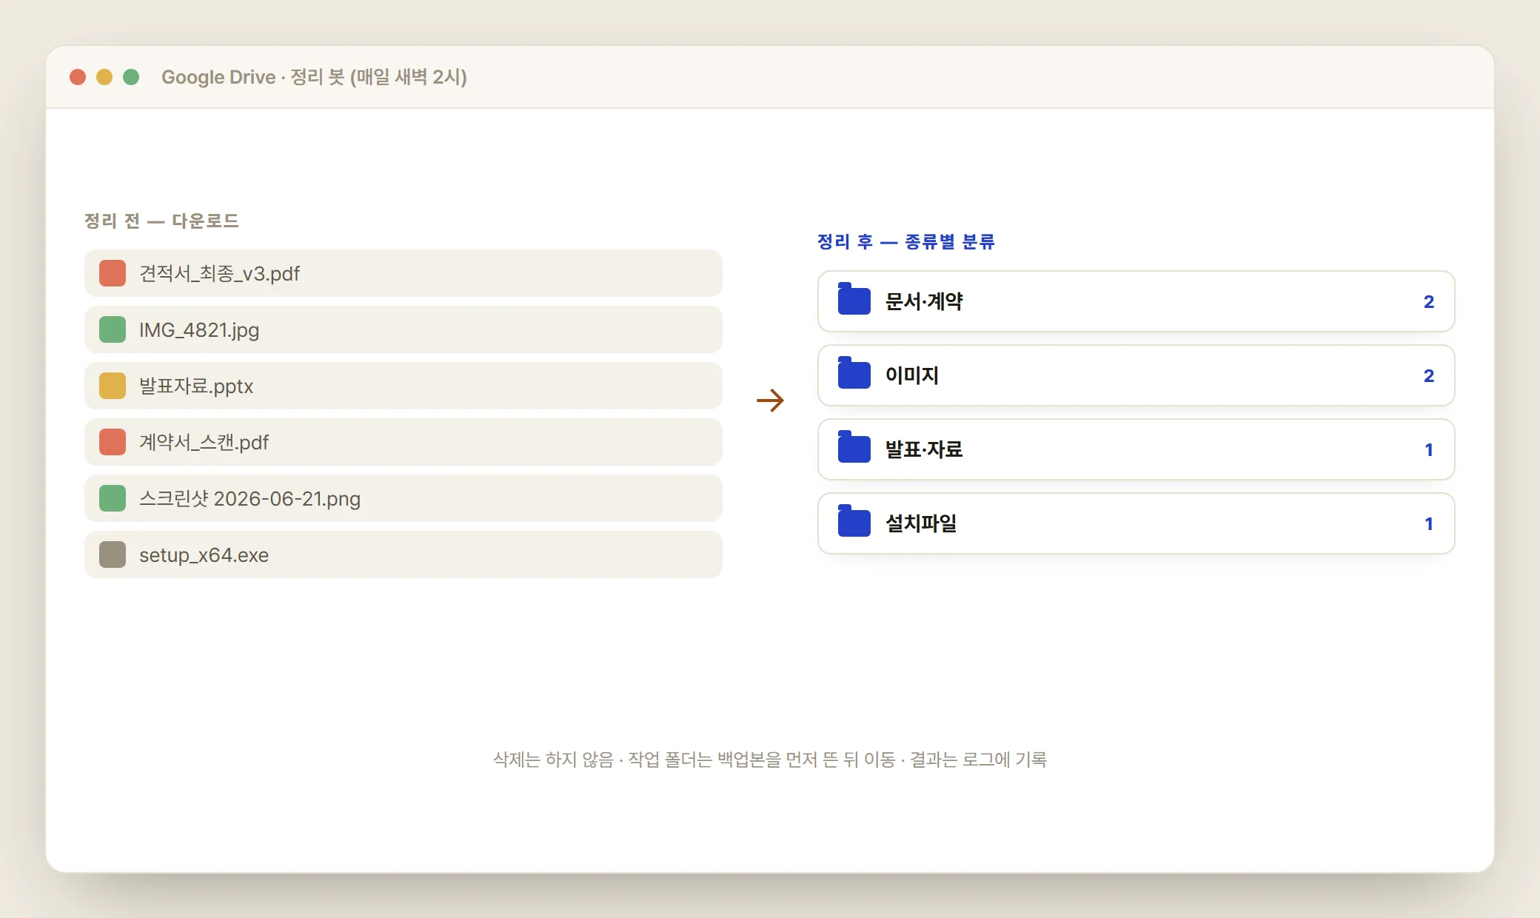Click the footer note 삭제는 하지 않음

tap(554, 760)
